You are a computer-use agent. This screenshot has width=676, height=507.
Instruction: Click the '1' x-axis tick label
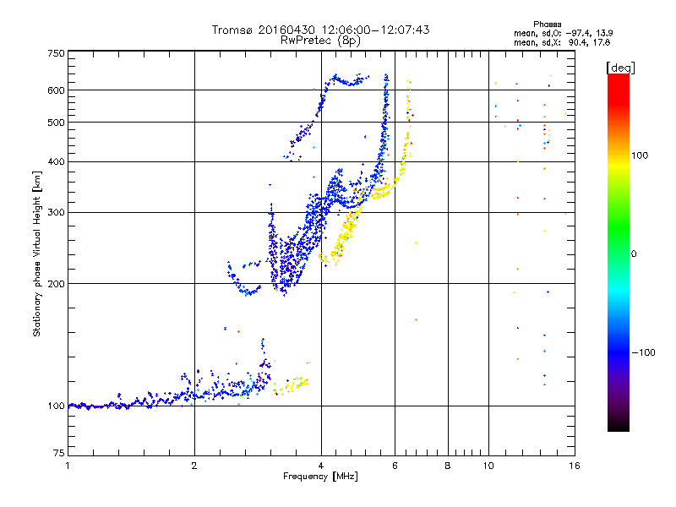click(68, 466)
